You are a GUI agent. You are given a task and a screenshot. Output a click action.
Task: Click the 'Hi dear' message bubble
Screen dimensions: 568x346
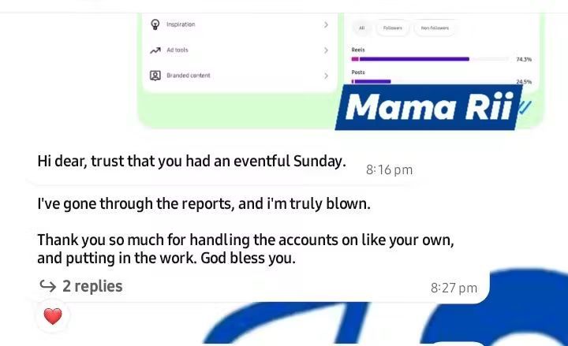[x=192, y=162]
